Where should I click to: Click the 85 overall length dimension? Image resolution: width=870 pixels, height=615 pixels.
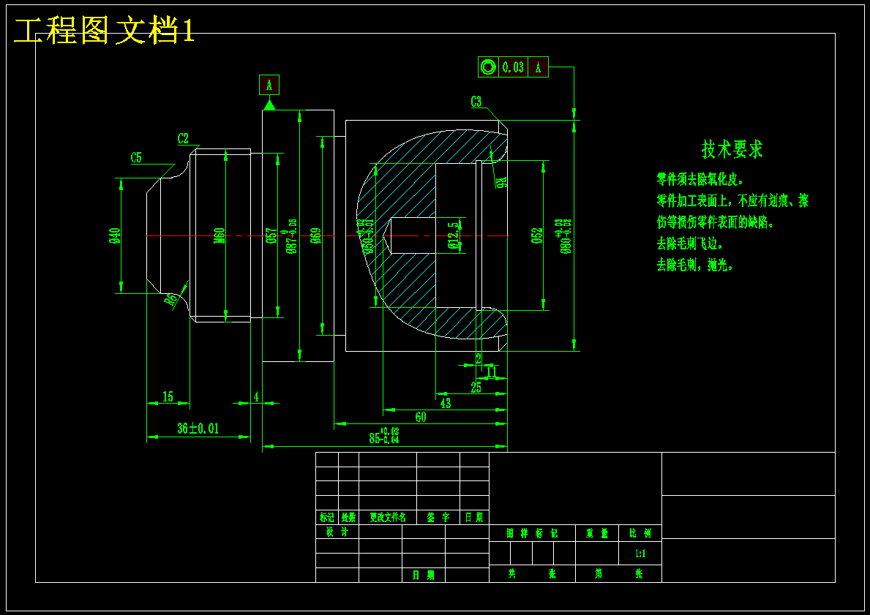(384, 435)
